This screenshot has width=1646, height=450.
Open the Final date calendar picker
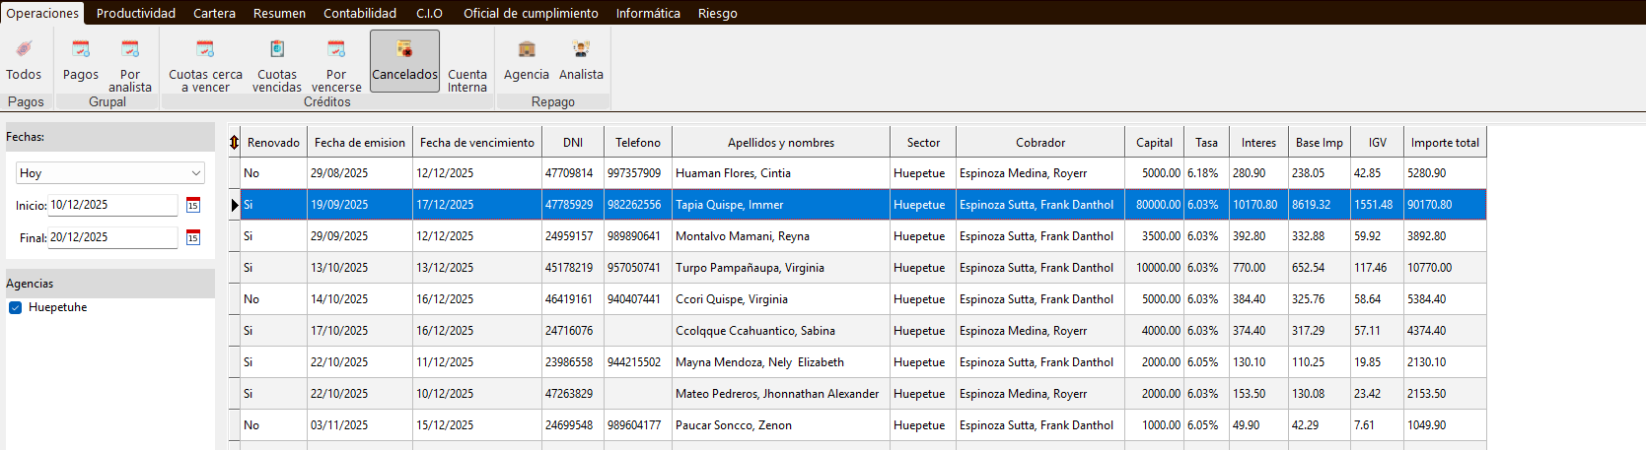193,237
